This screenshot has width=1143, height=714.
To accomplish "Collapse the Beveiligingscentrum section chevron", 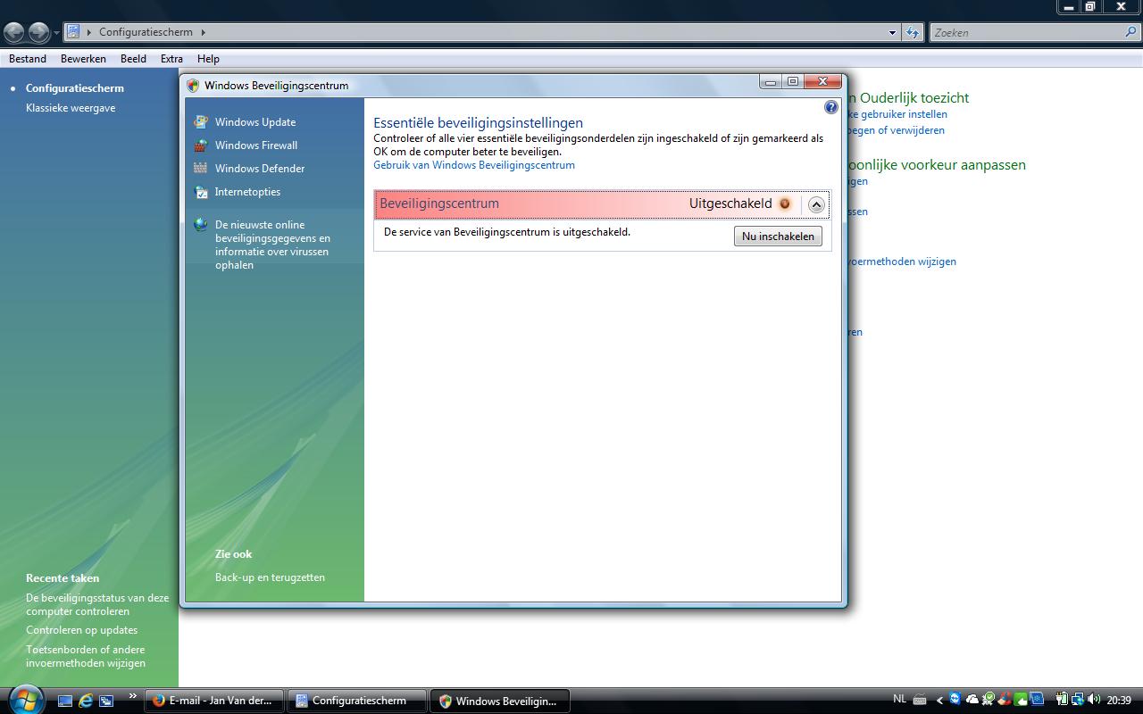I will [x=816, y=204].
